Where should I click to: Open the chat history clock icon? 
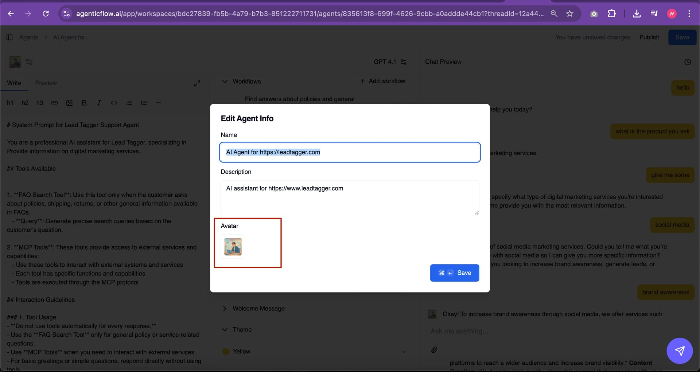click(688, 62)
